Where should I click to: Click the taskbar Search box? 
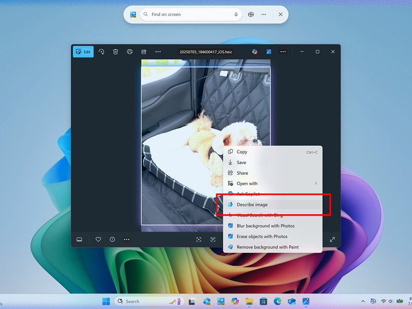(149, 301)
